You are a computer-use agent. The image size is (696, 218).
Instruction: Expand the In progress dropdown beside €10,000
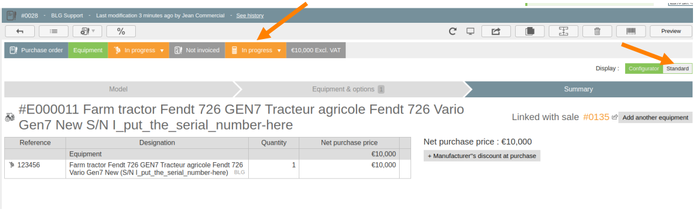click(x=255, y=50)
